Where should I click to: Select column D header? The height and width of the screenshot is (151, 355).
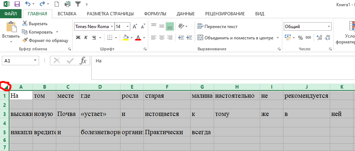[100, 87]
